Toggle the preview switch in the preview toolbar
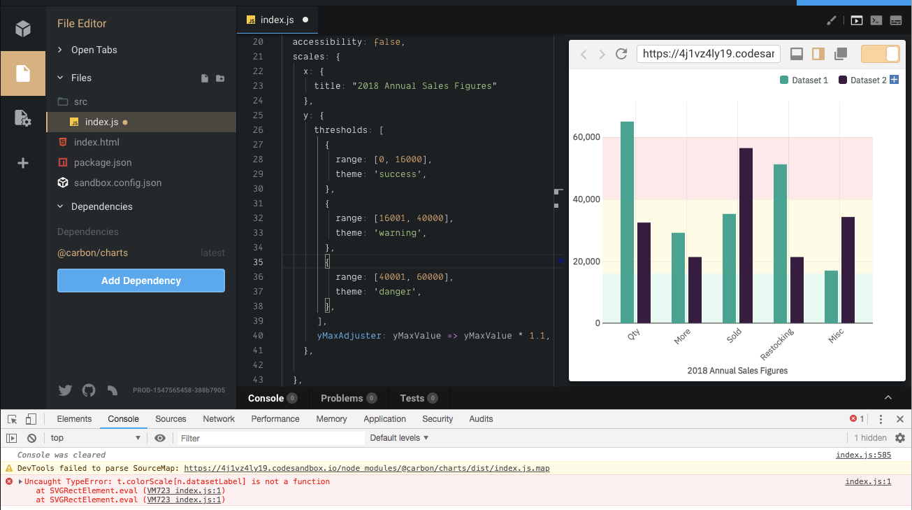Viewport: 912px width, 510px height. pyautogui.click(x=880, y=54)
